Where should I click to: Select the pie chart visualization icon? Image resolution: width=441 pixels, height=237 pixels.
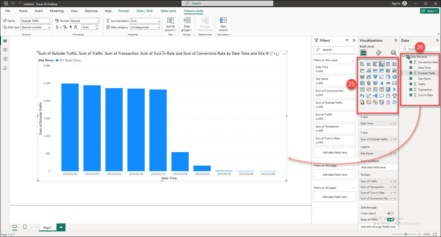pos(388,77)
